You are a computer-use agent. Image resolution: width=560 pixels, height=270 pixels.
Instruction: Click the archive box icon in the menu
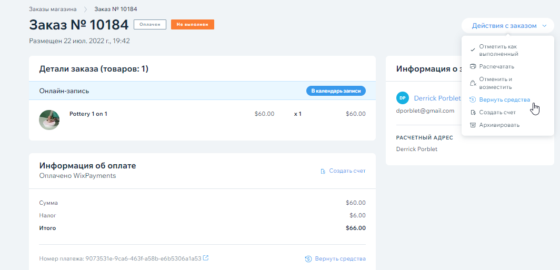coord(473,125)
